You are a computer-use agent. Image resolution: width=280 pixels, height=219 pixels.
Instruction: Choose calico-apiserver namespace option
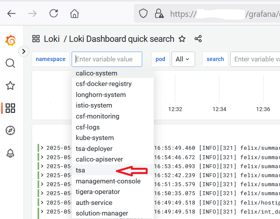click(x=113, y=159)
